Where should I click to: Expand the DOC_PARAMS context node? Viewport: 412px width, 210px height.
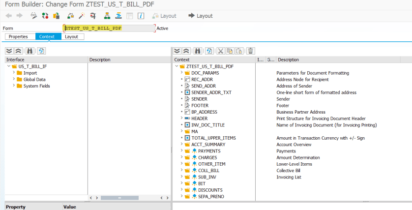[x=182, y=73]
